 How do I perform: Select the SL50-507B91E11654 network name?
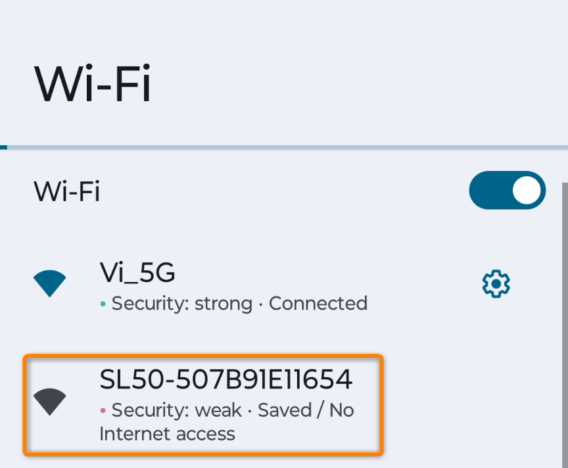pyautogui.click(x=225, y=379)
